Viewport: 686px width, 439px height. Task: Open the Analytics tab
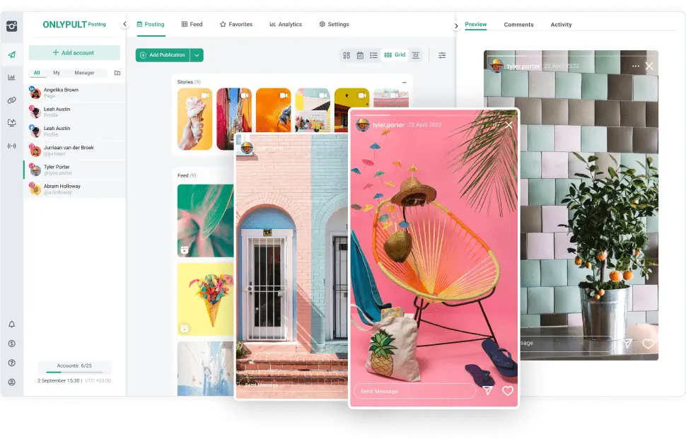pyautogui.click(x=286, y=24)
